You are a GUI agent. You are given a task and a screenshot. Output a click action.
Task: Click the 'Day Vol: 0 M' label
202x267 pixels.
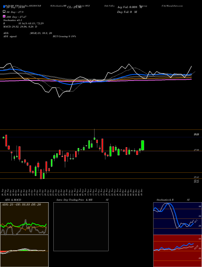(127, 12)
